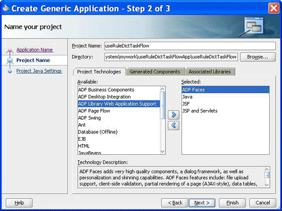Choose EJB from Available technologies
This screenshot has height=211, width=282.
(119, 139)
